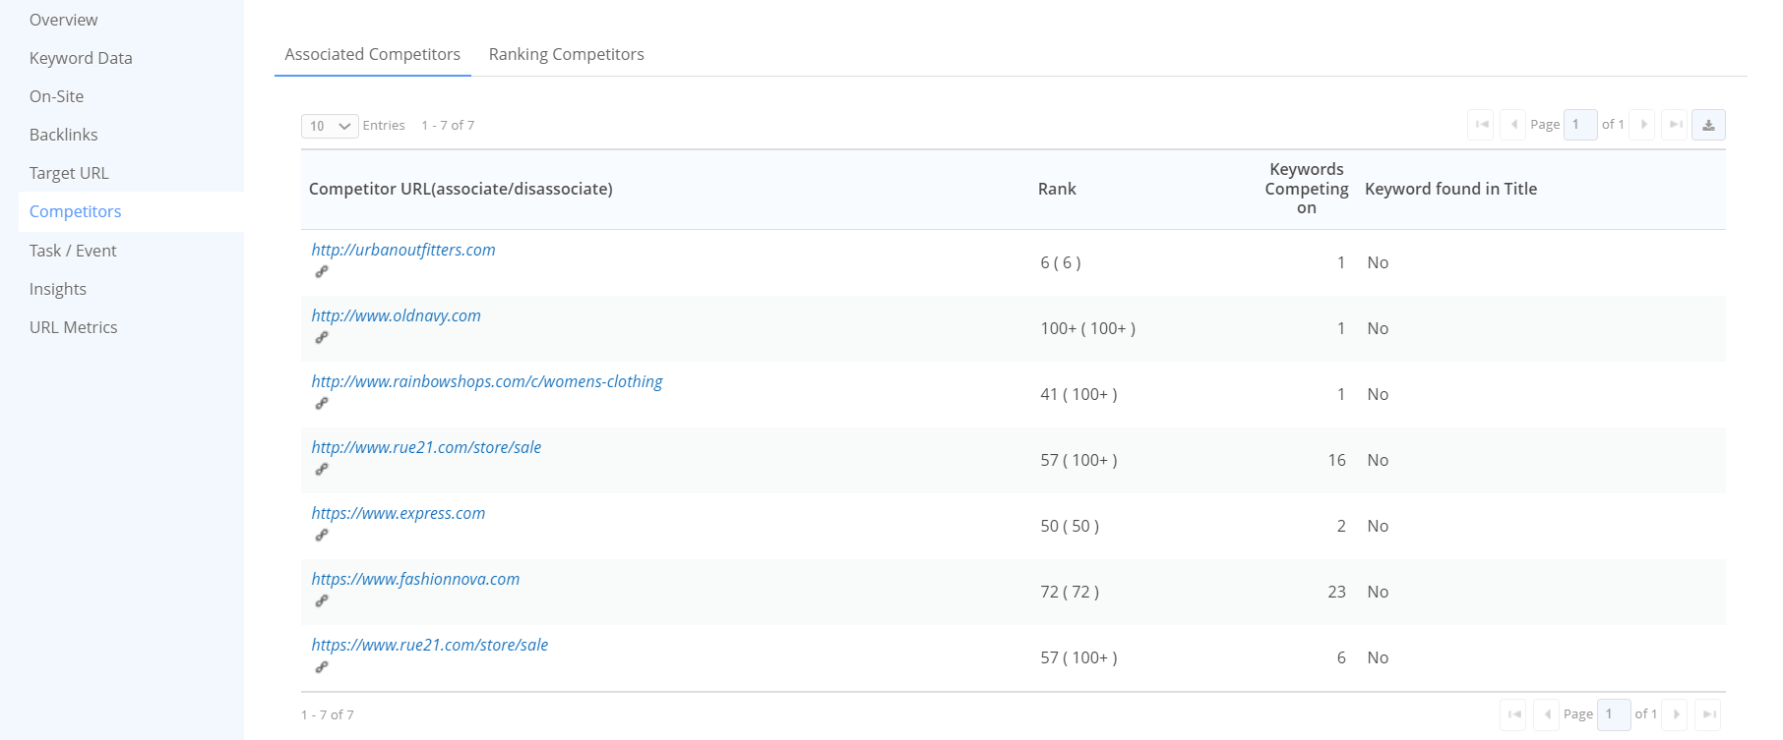Download competitors table using export icon

[x=1708, y=125]
